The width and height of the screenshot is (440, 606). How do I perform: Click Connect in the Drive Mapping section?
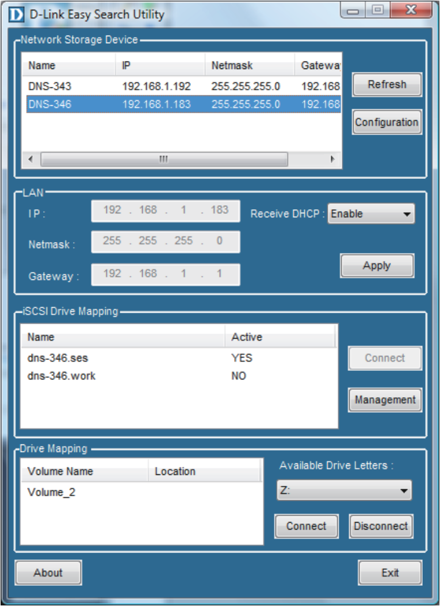click(x=306, y=526)
